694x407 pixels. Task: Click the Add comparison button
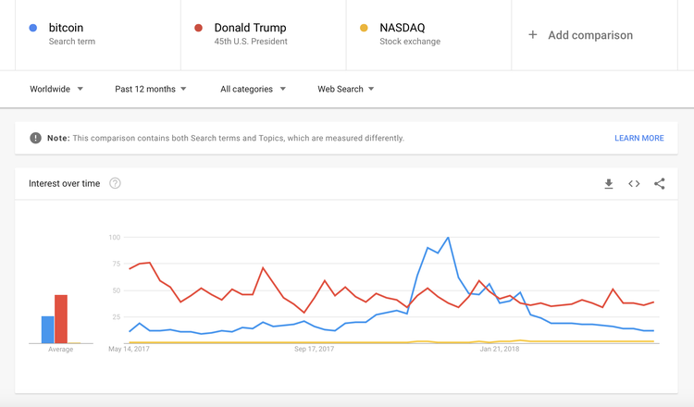pyautogui.click(x=590, y=35)
